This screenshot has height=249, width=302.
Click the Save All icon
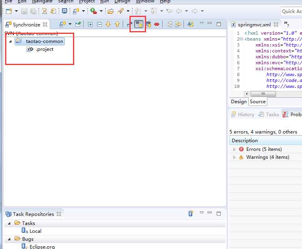coord(33,11)
